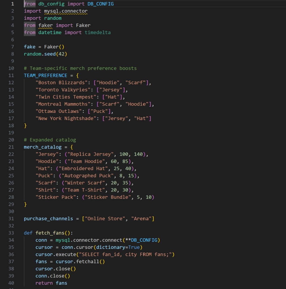The image size is (286, 289).
Task: Click line number 40 in the gutter
Action: point(11,283)
